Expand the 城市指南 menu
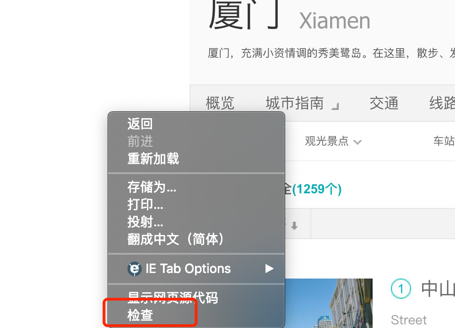The image size is (455, 328). pyautogui.click(x=302, y=103)
